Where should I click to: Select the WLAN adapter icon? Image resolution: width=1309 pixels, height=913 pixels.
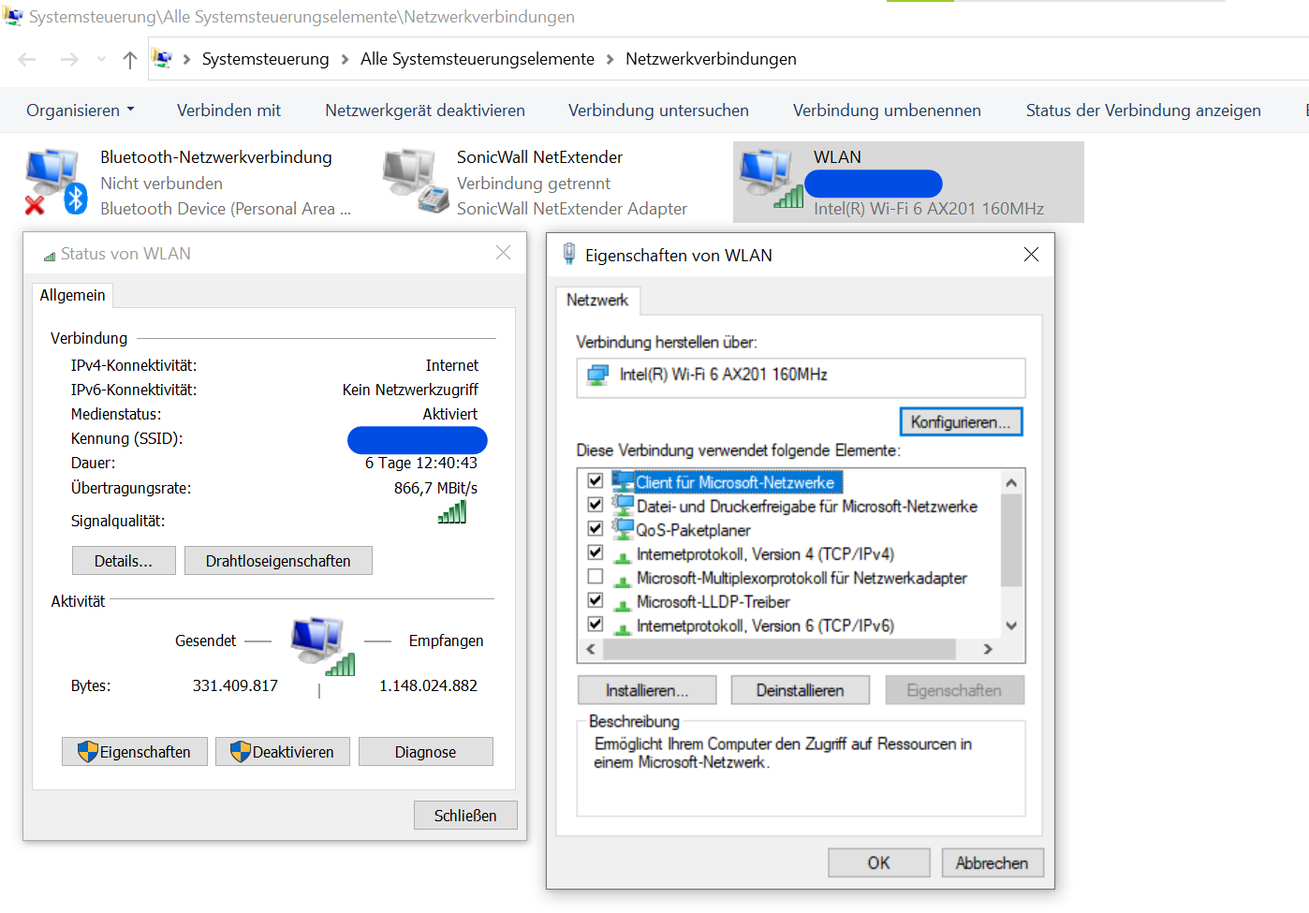[772, 179]
